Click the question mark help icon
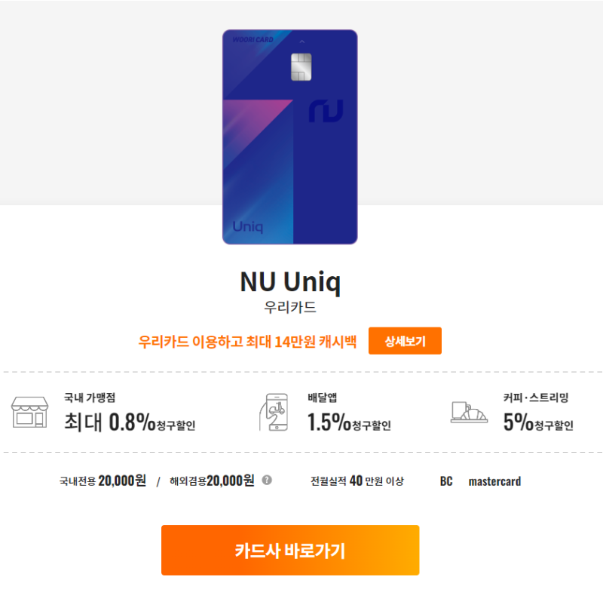The width and height of the screenshot is (603, 599). [x=267, y=480]
